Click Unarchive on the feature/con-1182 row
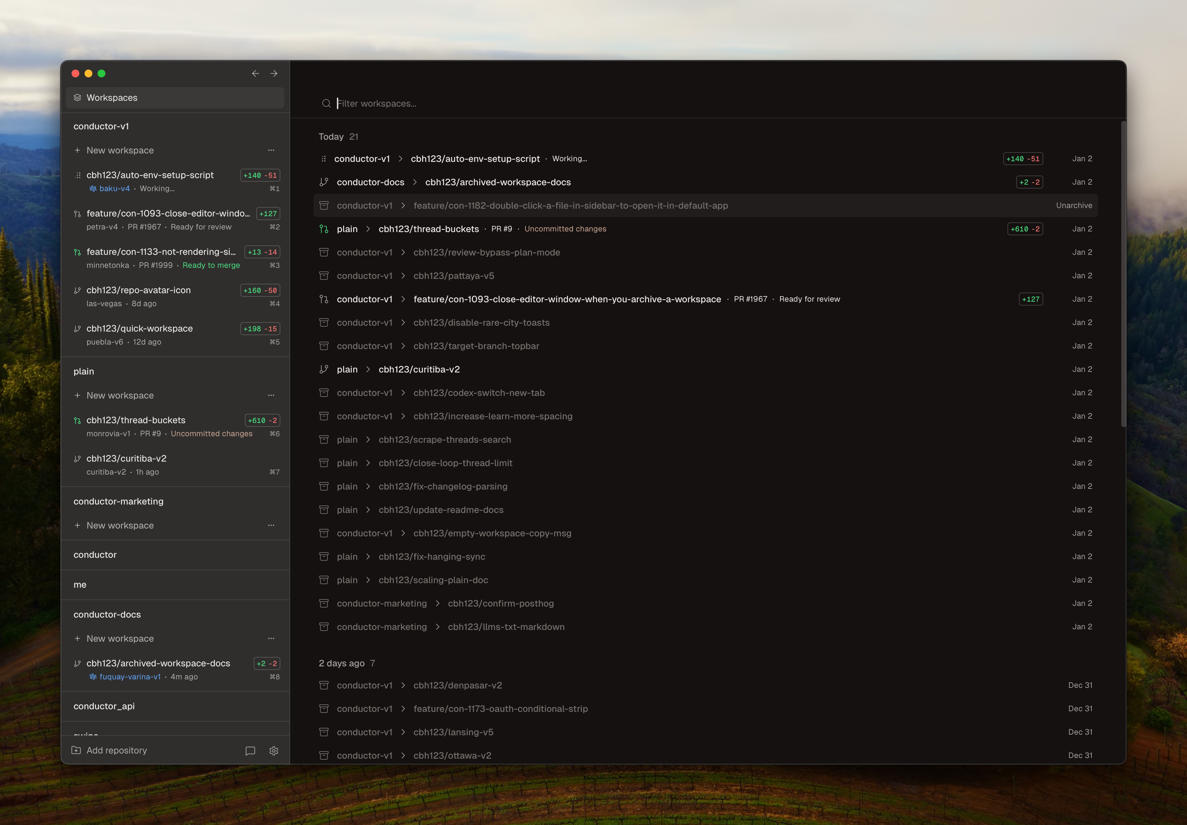Image resolution: width=1187 pixels, height=825 pixels. [1074, 205]
